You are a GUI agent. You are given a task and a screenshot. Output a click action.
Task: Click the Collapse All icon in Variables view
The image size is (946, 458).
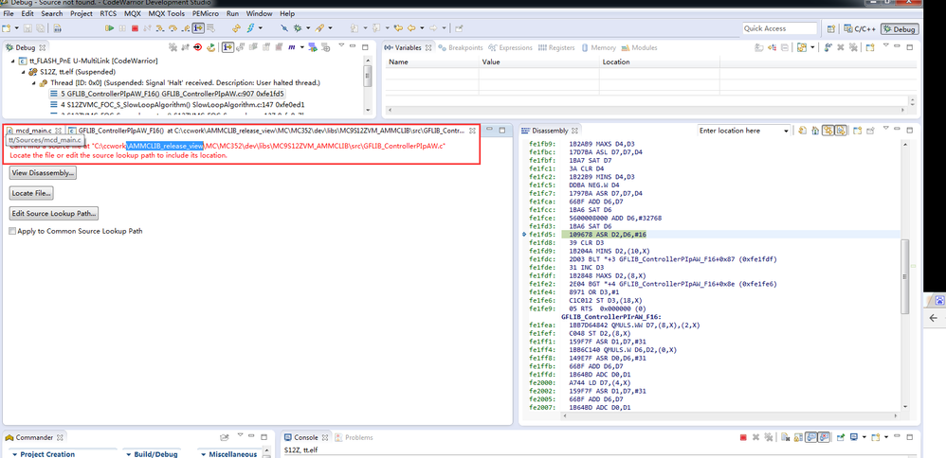click(784, 47)
